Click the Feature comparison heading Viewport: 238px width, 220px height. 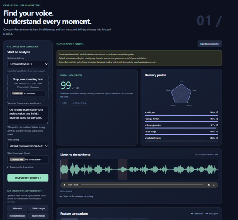coord(74,213)
